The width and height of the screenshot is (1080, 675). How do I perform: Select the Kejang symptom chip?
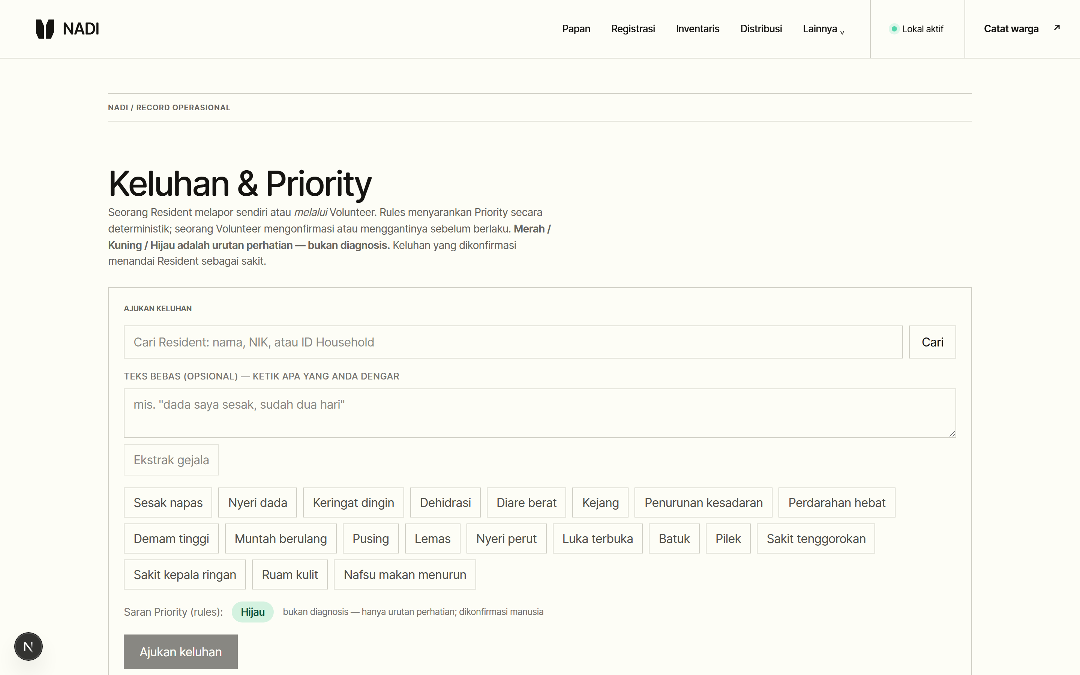(x=600, y=502)
